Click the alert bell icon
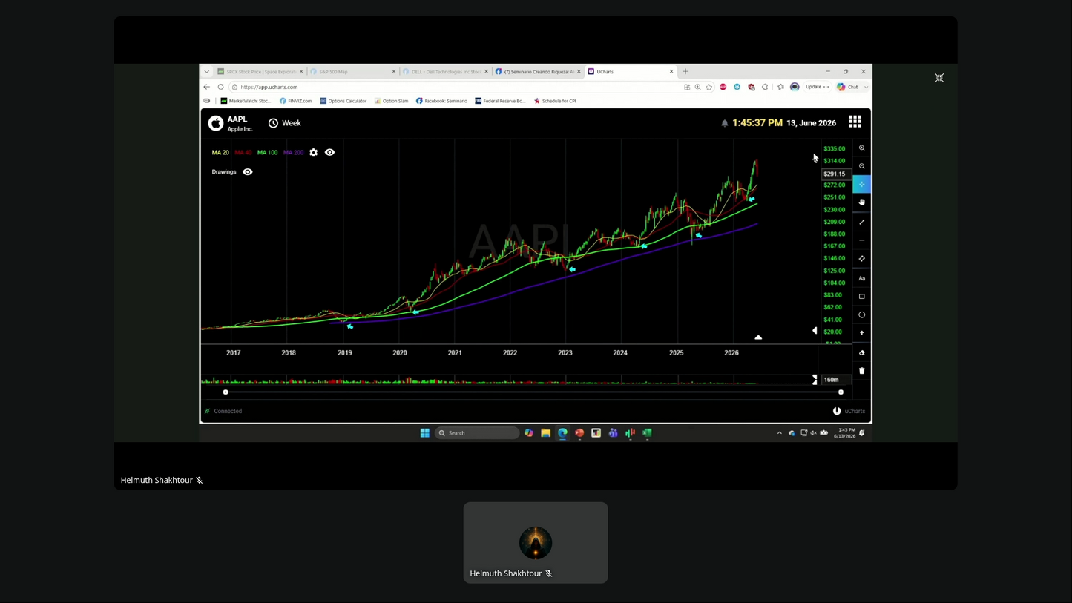Image resolution: width=1072 pixels, height=603 pixels. (x=725, y=123)
